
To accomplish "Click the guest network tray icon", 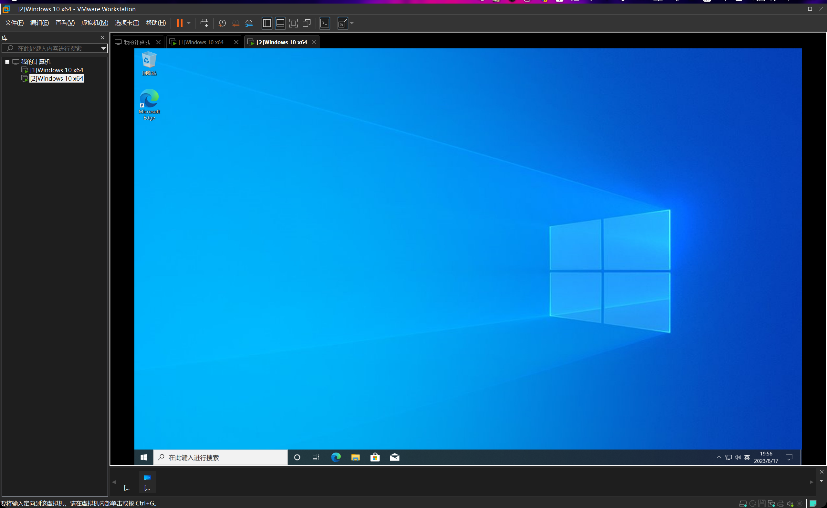I will tap(728, 457).
